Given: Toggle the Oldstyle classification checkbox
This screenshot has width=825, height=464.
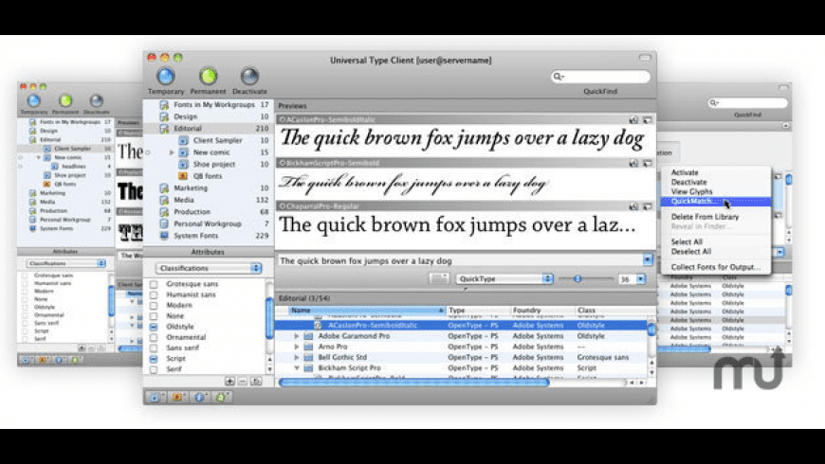Looking at the screenshot, I should [154, 328].
